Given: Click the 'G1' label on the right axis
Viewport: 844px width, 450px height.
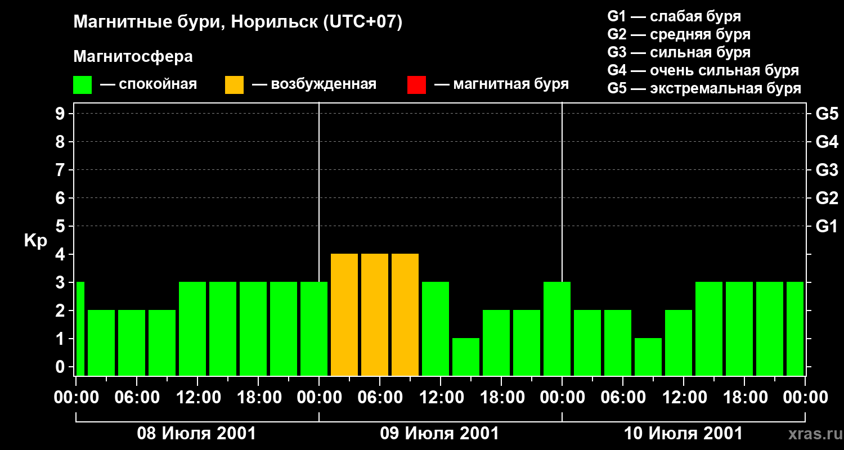Looking at the screenshot, I should (x=827, y=226).
